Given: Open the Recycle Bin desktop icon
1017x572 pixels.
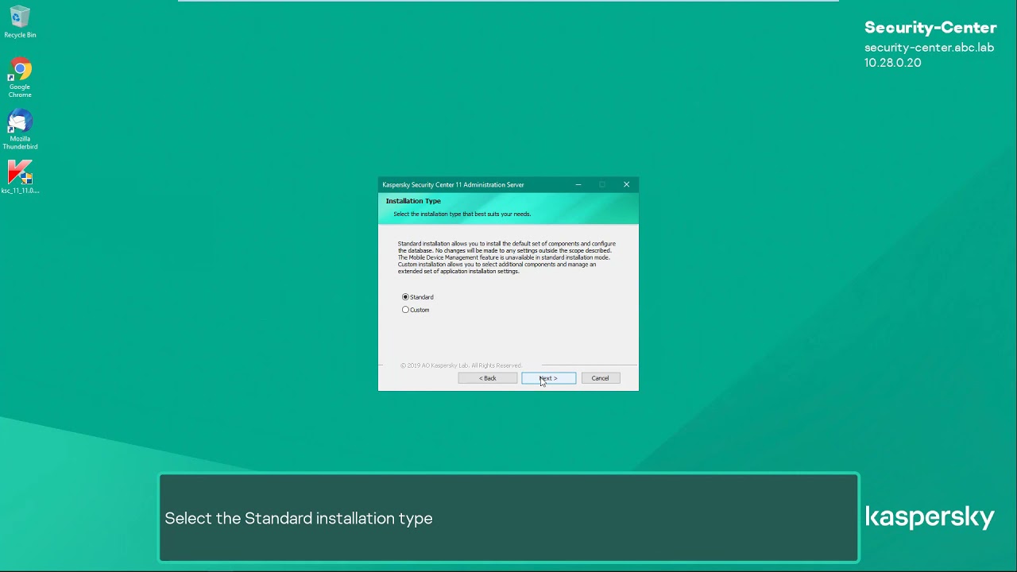Looking at the screenshot, I should click(20, 21).
